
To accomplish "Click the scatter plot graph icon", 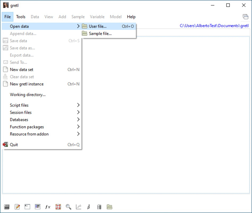I will click(79, 207).
